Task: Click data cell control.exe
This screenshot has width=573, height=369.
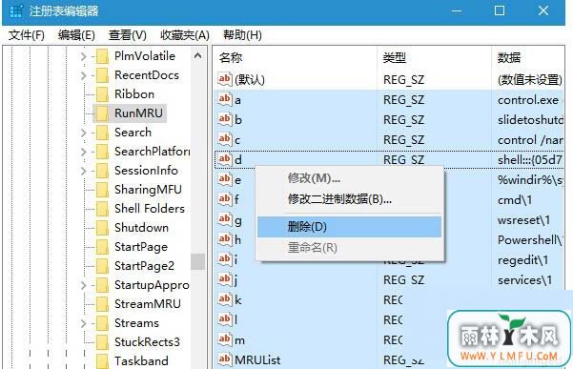Action: (528, 100)
